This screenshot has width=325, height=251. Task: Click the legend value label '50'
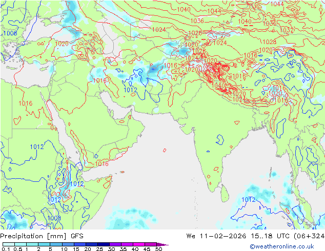(x=158, y=249)
